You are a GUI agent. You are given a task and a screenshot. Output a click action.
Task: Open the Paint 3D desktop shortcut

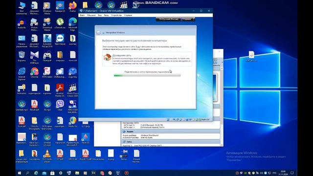coord(86,138)
